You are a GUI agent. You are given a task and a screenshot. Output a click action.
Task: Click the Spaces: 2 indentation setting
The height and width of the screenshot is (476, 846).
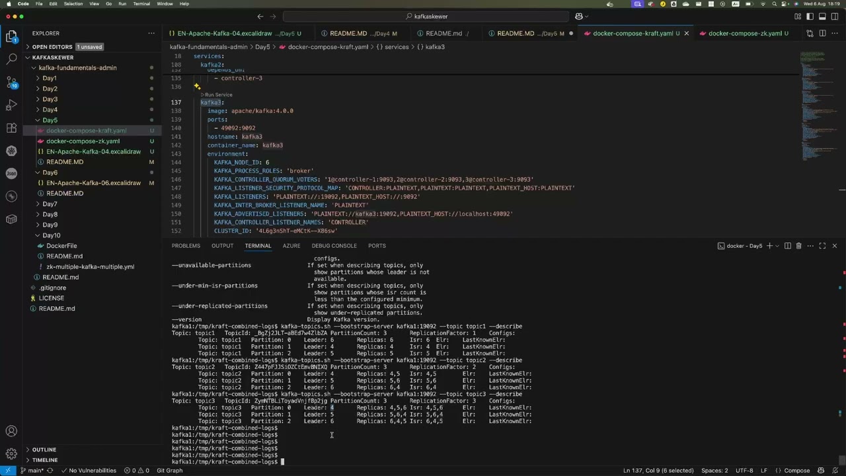[714, 471]
